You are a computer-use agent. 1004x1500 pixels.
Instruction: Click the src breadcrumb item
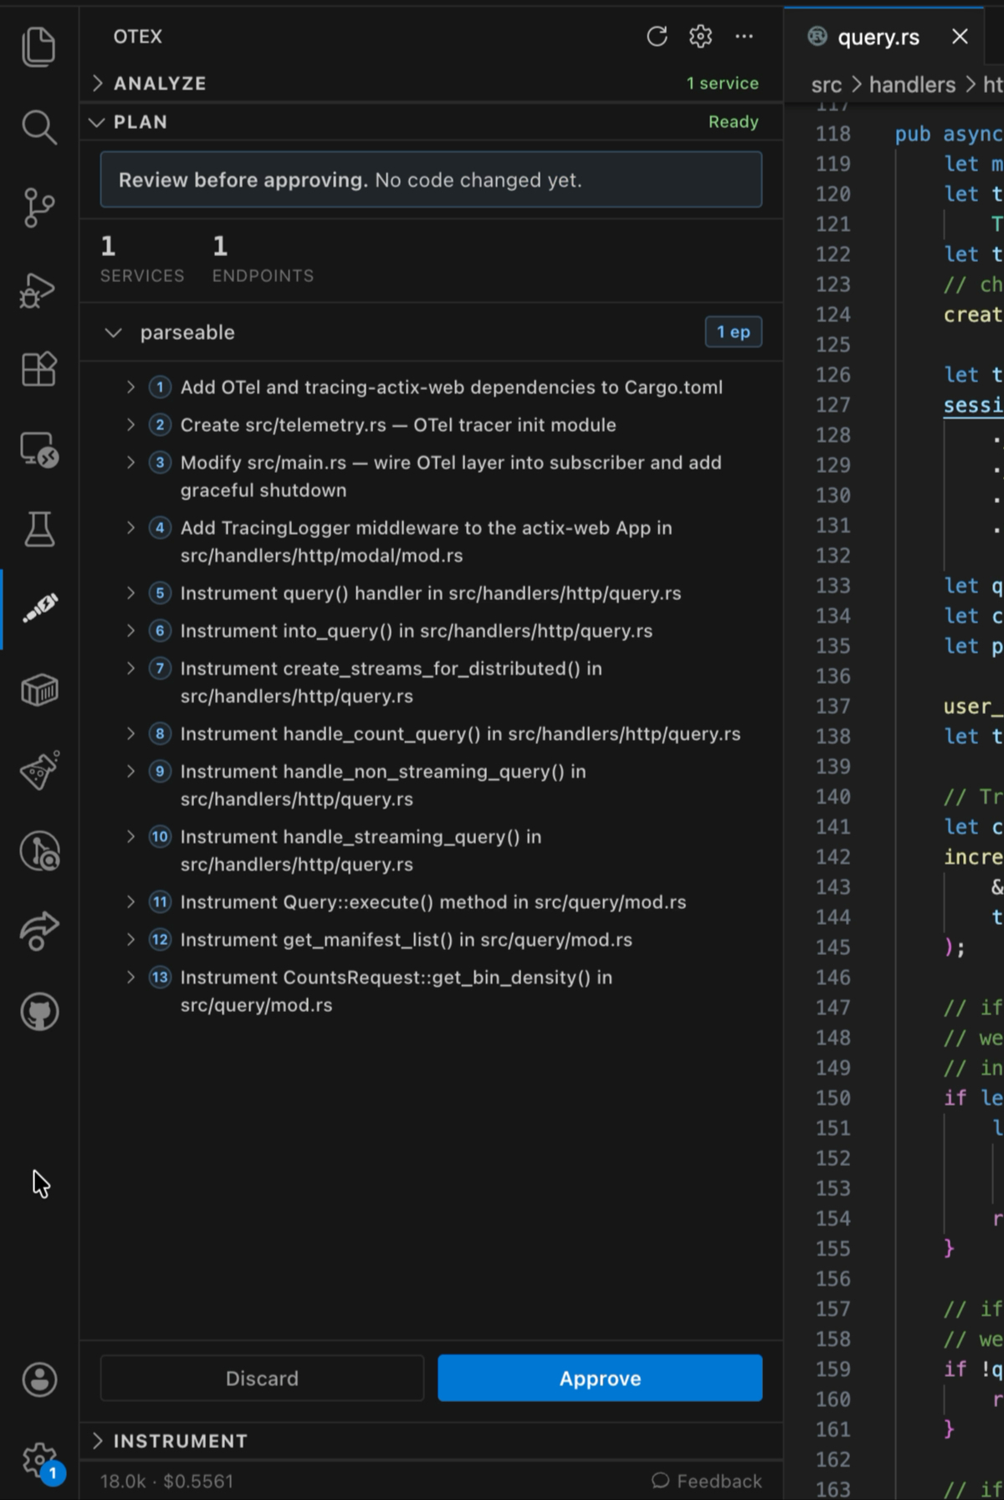(x=826, y=85)
